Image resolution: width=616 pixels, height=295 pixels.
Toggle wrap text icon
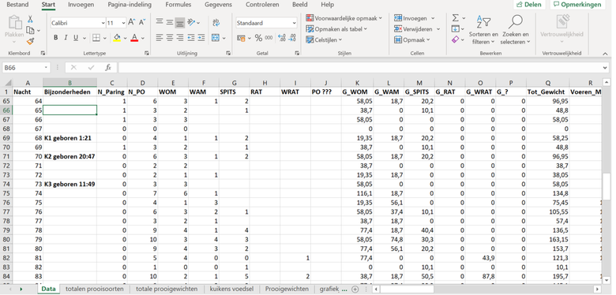click(x=216, y=23)
